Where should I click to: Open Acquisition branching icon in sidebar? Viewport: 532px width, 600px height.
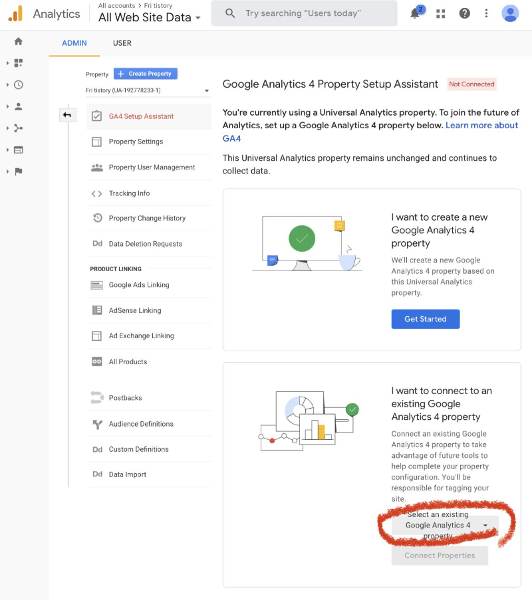coord(19,128)
